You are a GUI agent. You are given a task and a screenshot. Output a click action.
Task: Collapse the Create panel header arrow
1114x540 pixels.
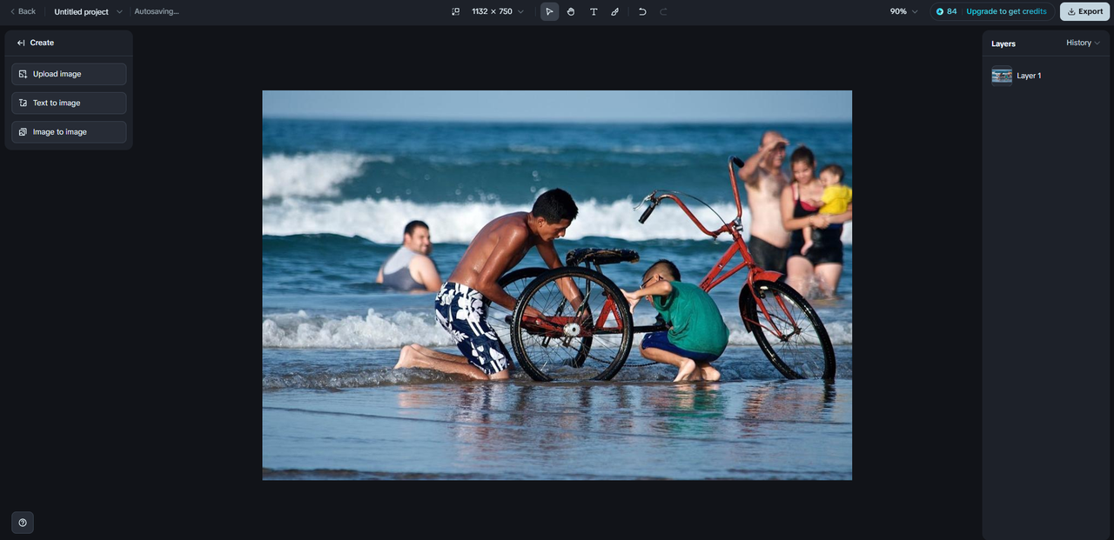click(x=21, y=43)
